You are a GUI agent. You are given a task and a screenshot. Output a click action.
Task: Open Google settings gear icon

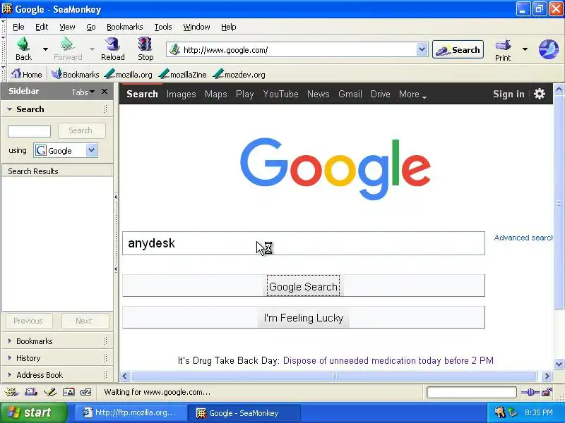(540, 94)
